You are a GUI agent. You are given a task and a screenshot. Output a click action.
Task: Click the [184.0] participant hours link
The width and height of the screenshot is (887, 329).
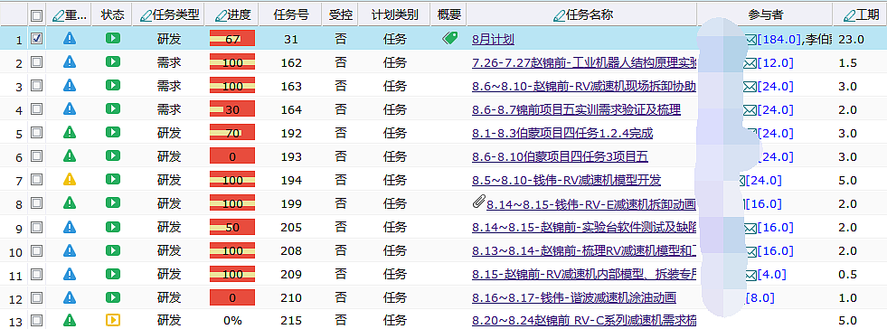click(779, 40)
